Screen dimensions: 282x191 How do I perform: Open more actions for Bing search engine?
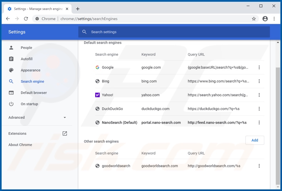tap(259, 81)
